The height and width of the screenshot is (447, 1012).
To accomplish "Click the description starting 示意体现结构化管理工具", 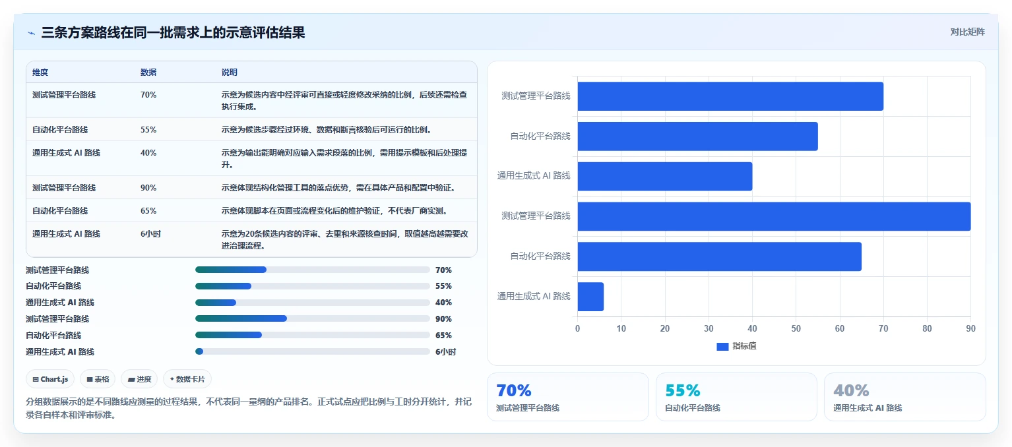I will [338, 188].
